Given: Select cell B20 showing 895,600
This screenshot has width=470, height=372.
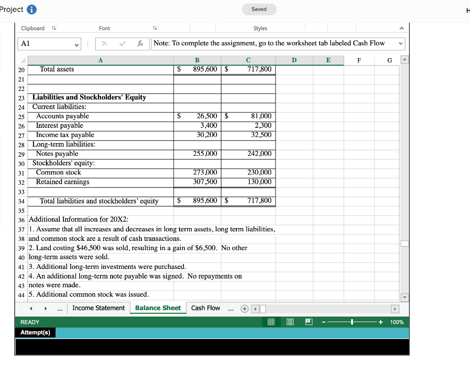Looking at the screenshot, I should coord(197,69).
